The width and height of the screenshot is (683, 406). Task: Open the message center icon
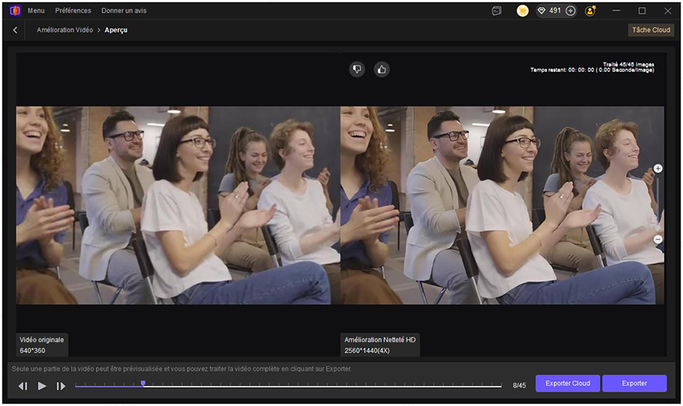tap(497, 11)
